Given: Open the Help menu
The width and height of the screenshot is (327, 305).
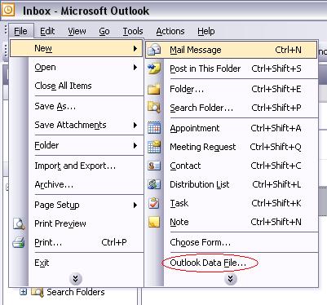Looking at the screenshot, I should pyautogui.click(x=206, y=31).
